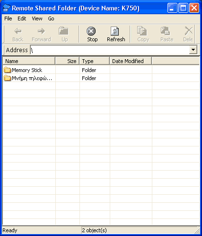
Task: Open the Go menu
Action: 51,18
